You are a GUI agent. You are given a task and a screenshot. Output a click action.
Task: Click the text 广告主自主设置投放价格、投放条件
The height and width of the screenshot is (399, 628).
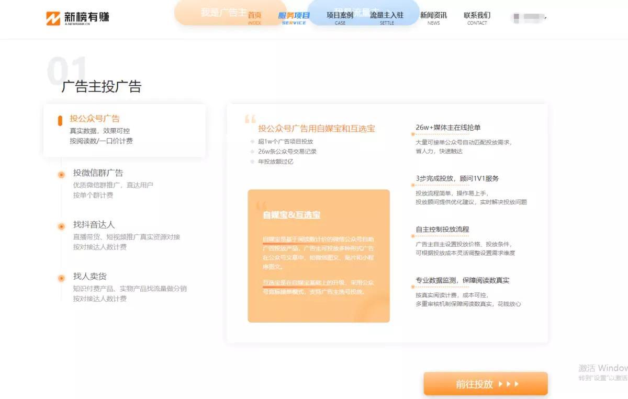pos(464,244)
